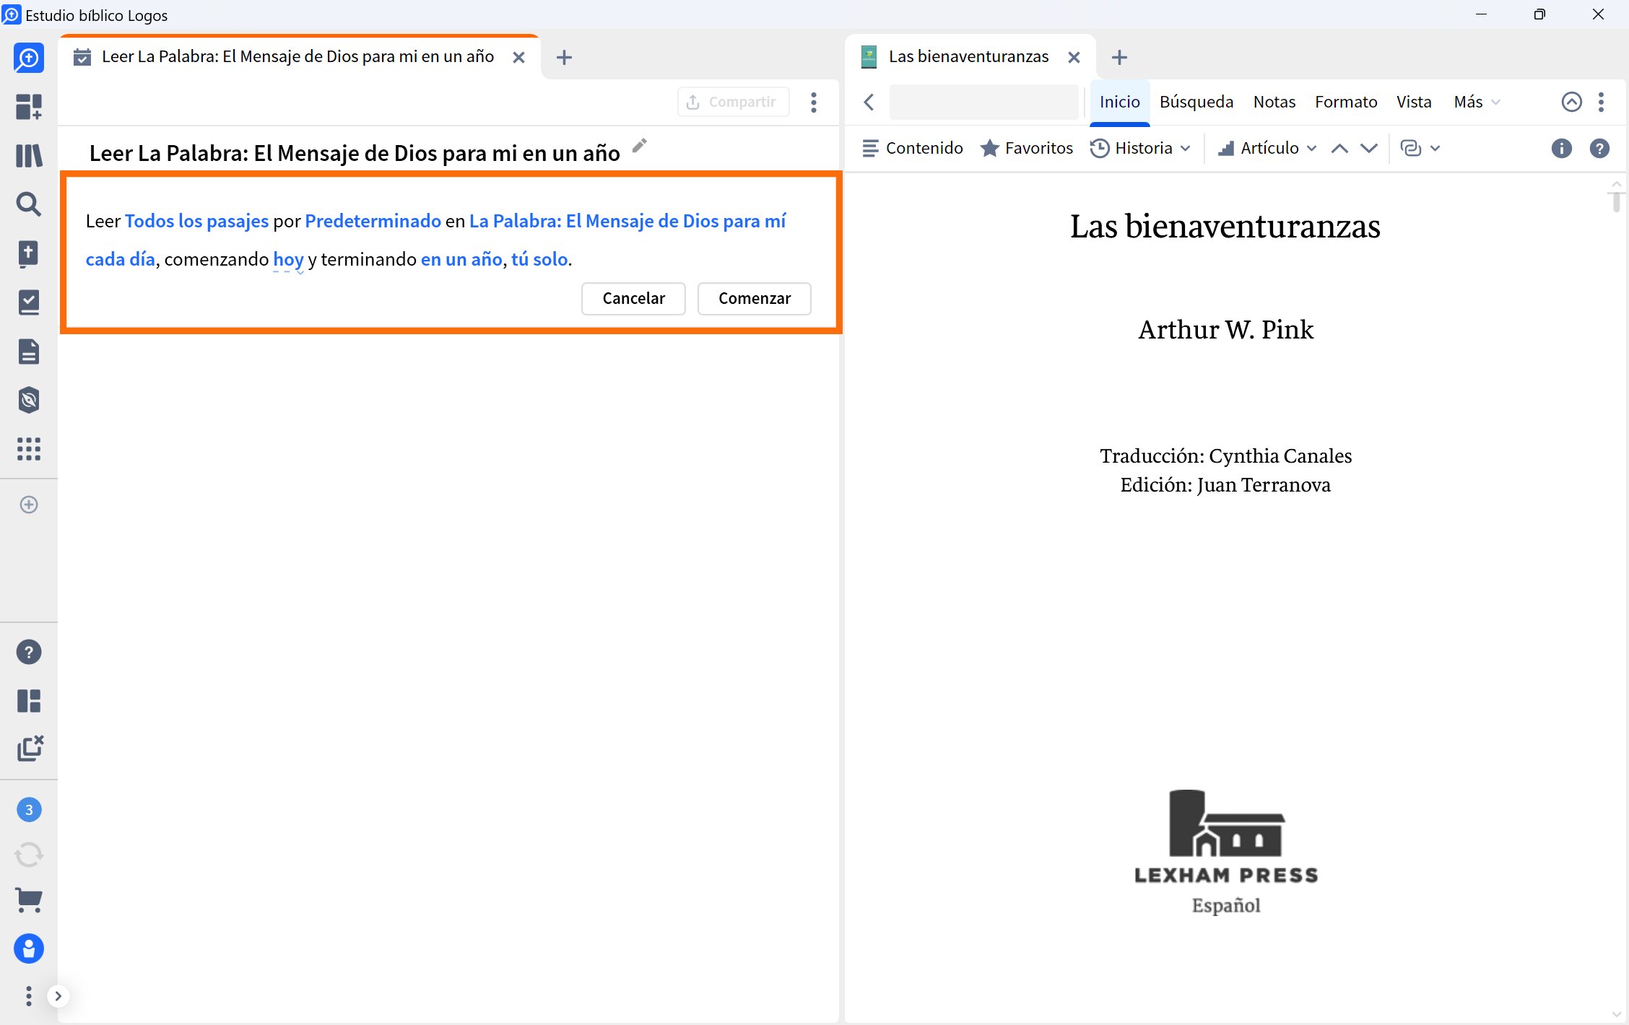This screenshot has width=1629, height=1025.
Task: Click the Compartir share button
Action: pyautogui.click(x=732, y=102)
